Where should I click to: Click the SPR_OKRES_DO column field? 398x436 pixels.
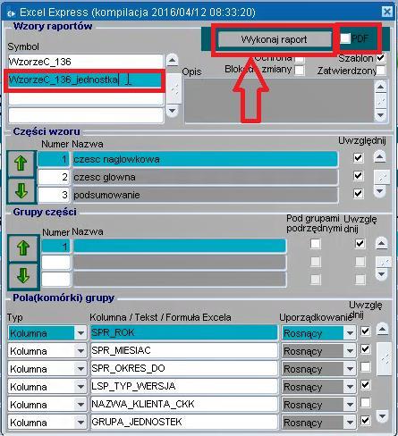(x=184, y=368)
